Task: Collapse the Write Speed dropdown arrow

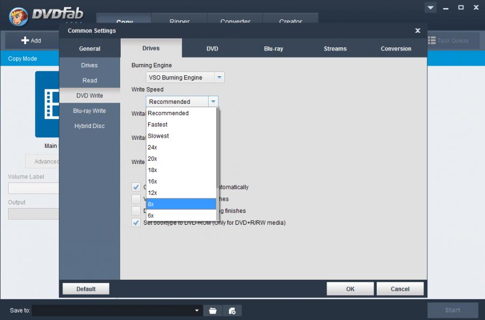Action: coord(213,102)
